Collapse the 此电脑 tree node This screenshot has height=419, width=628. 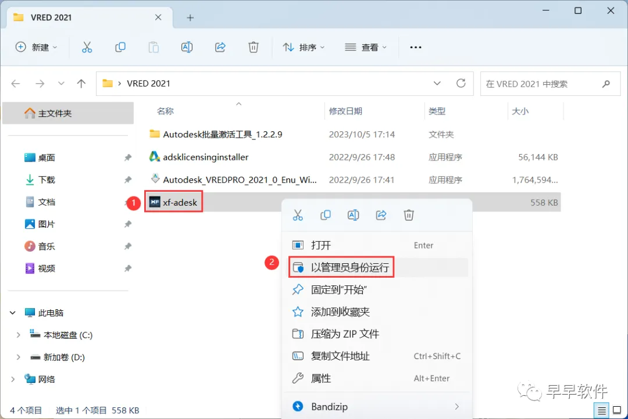(13, 313)
